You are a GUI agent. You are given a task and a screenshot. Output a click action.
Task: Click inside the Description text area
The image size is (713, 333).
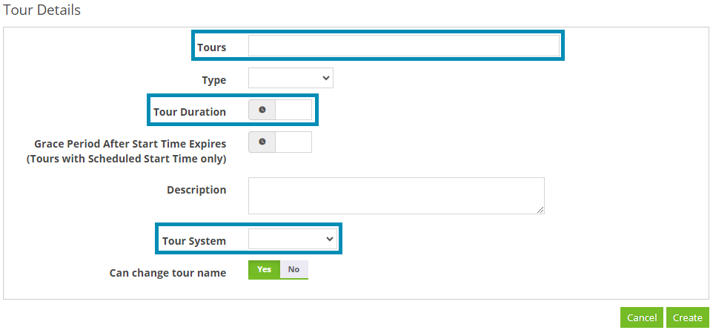(x=396, y=196)
